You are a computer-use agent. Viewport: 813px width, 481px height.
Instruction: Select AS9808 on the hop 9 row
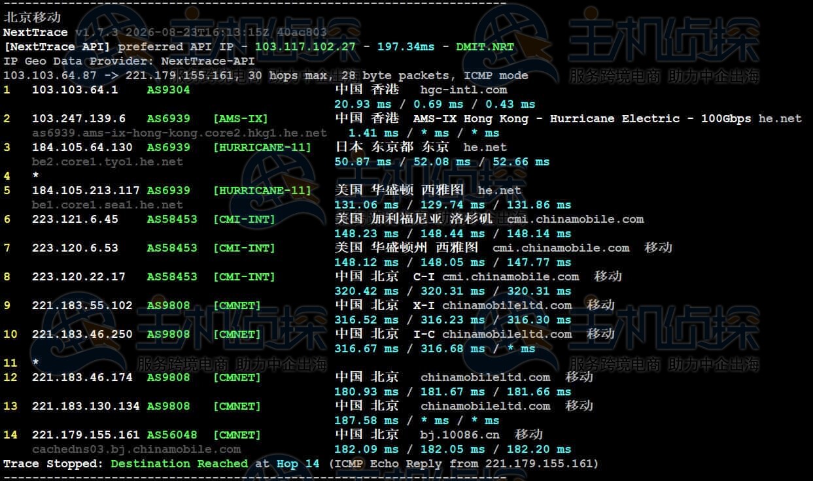168,305
